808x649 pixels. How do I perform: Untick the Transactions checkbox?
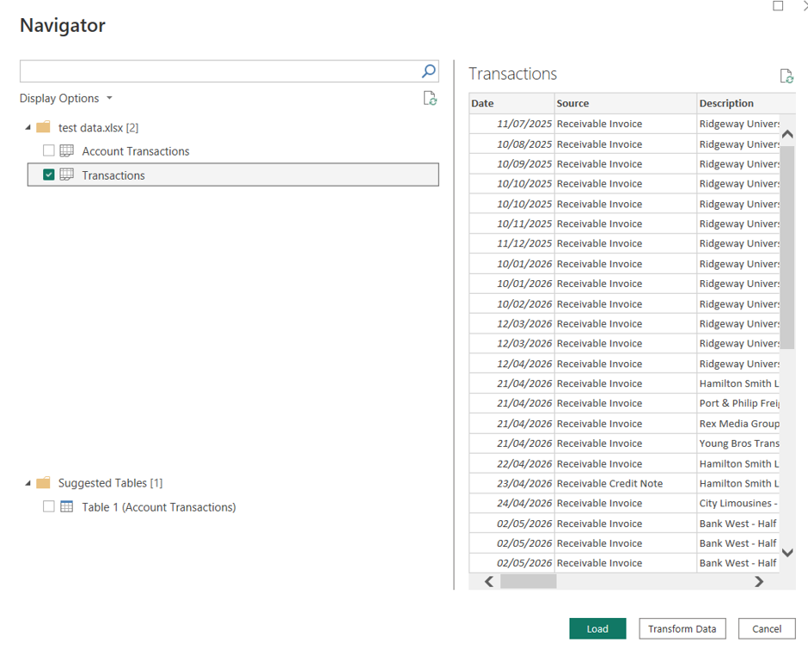click(x=48, y=174)
